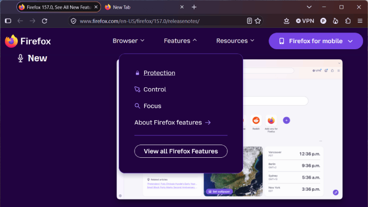Close the Firefox 157.0 release notes tab

(x=96, y=7)
